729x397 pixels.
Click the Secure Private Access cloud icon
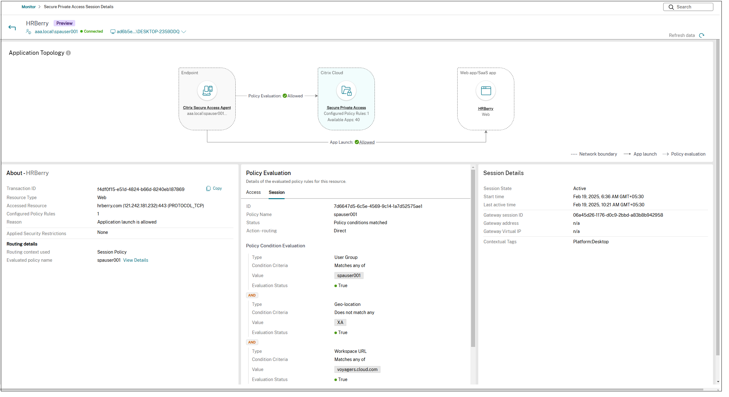point(346,91)
